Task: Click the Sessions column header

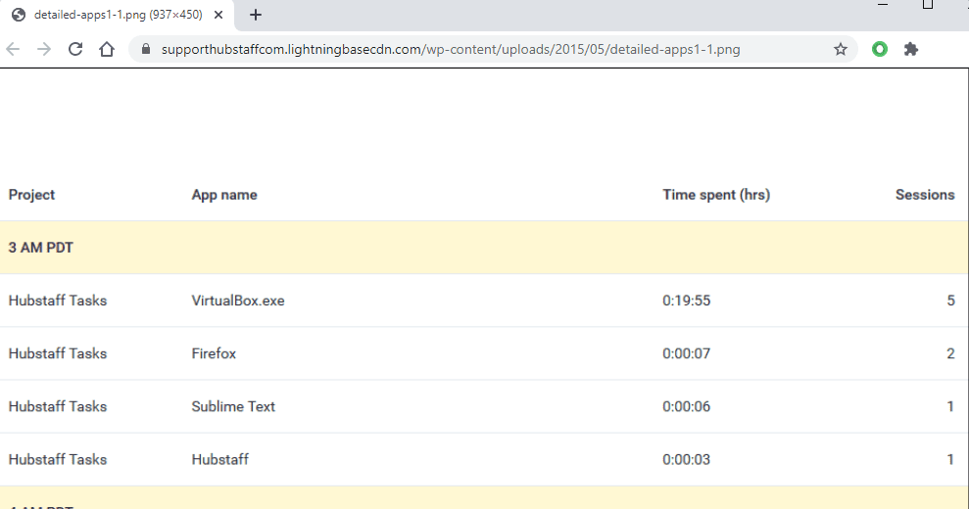Action: coord(925,195)
